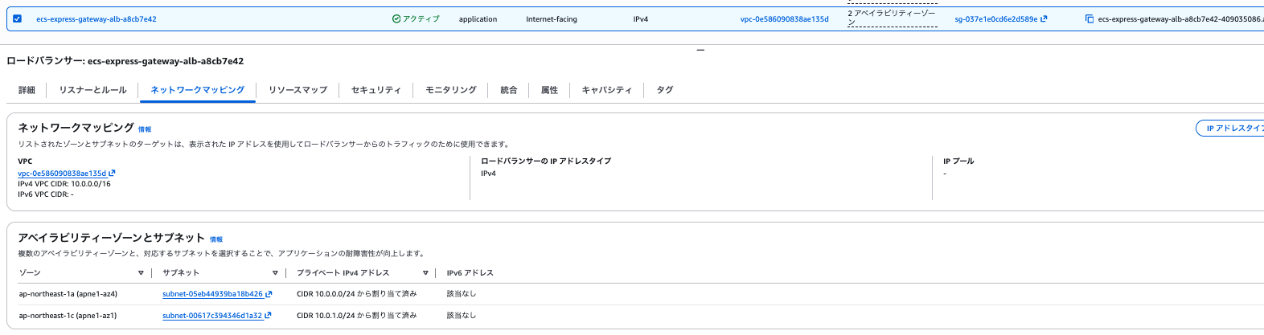Image resolution: width=1264 pixels, height=335 pixels.
Task: Sort by プライベート IPv4 アドレス column arrow
Action: tap(425, 273)
